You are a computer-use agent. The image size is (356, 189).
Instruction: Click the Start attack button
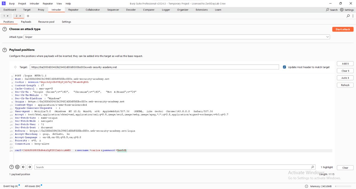[x=343, y=29]
